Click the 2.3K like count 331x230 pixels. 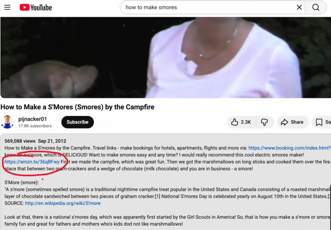[x=246, y=122]
